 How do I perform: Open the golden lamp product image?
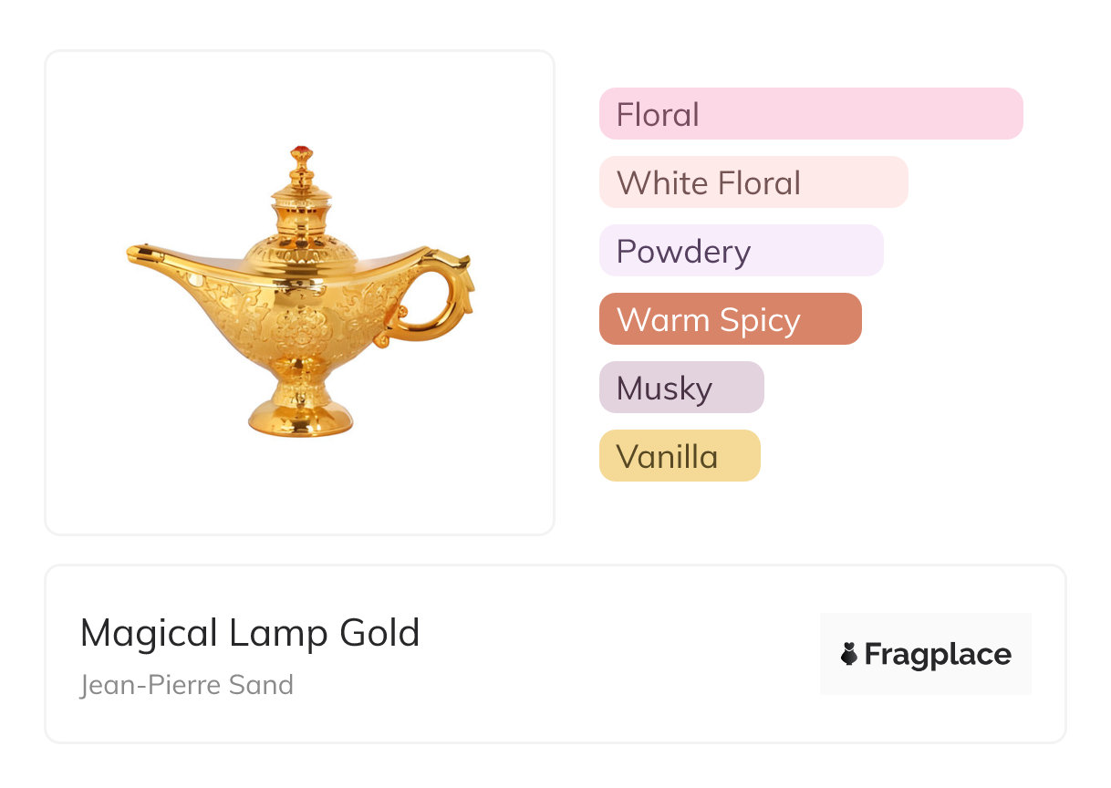pos(300,291)
